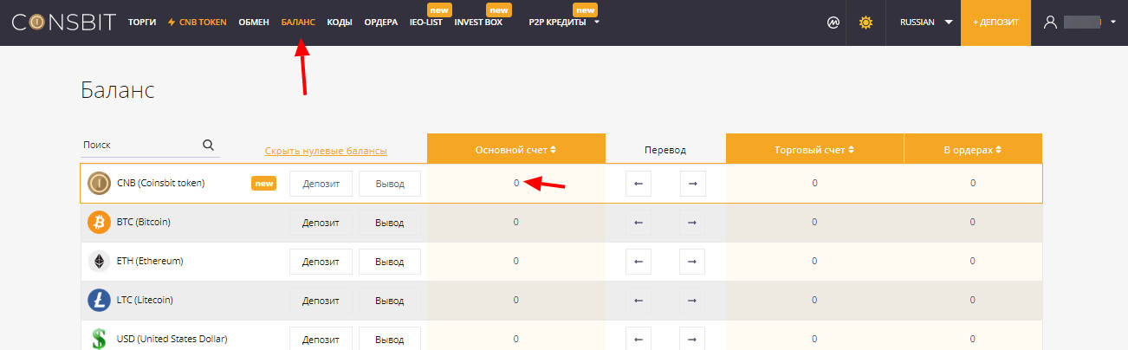Click left transfer arrow in CNB row
The width and height of the screenshot is (1128, 350).
click(639, 184)
